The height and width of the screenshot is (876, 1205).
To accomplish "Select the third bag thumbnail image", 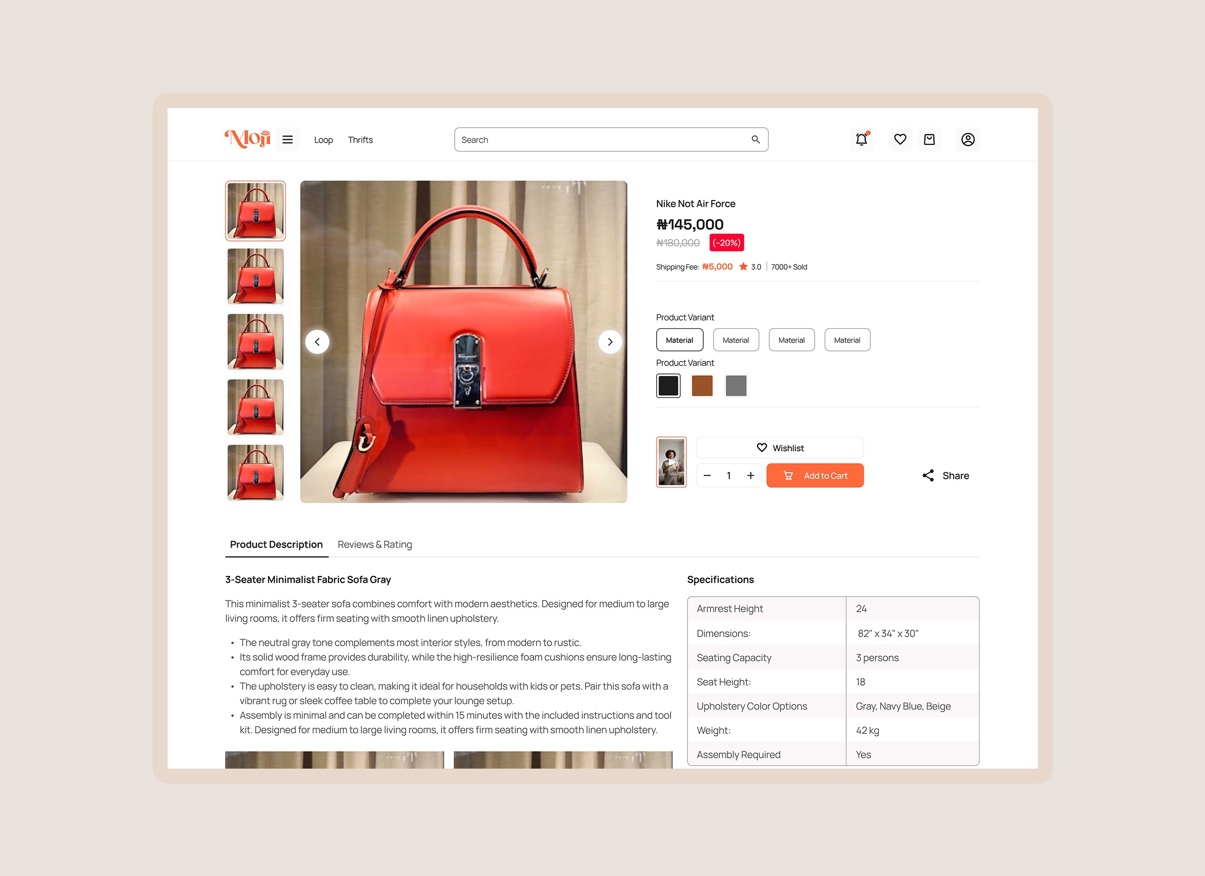I will pos(256,342).
